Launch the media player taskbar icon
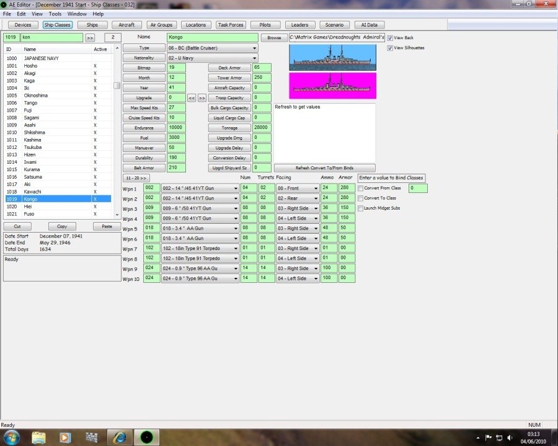This screenshot has height=446, width=558. 64,437
